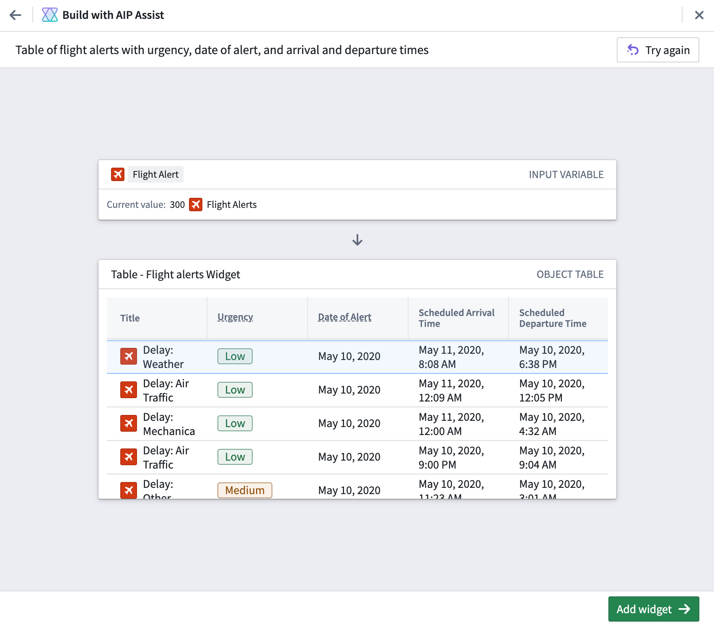Click departure time May 10, 2020, 12:05 PM
This screenshot has width=714, height=627.
tap(552, 390)
